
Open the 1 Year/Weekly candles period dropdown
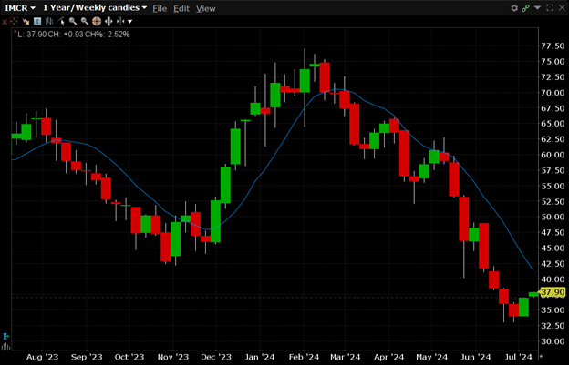[x=95, y=8]
